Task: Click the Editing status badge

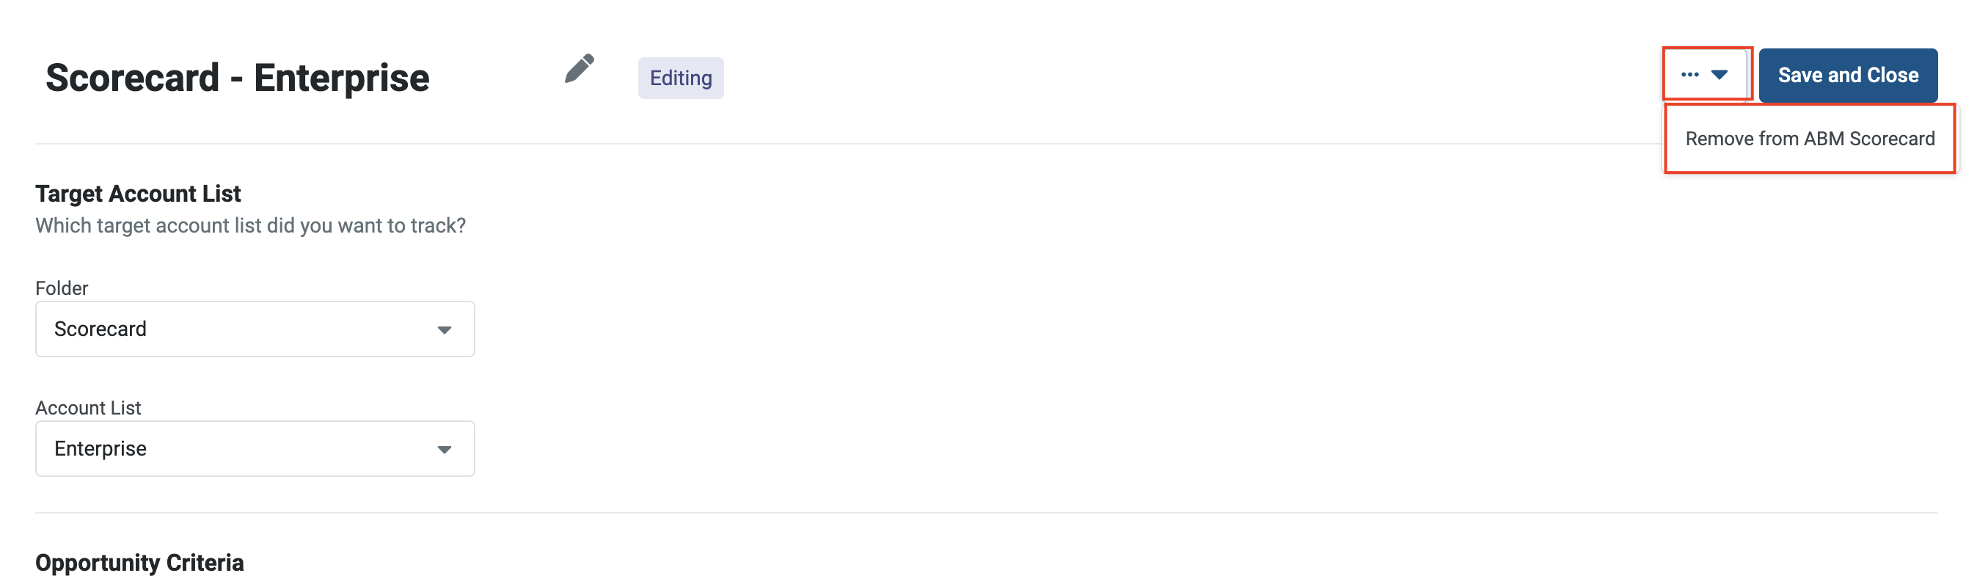Action: [681, 78]
